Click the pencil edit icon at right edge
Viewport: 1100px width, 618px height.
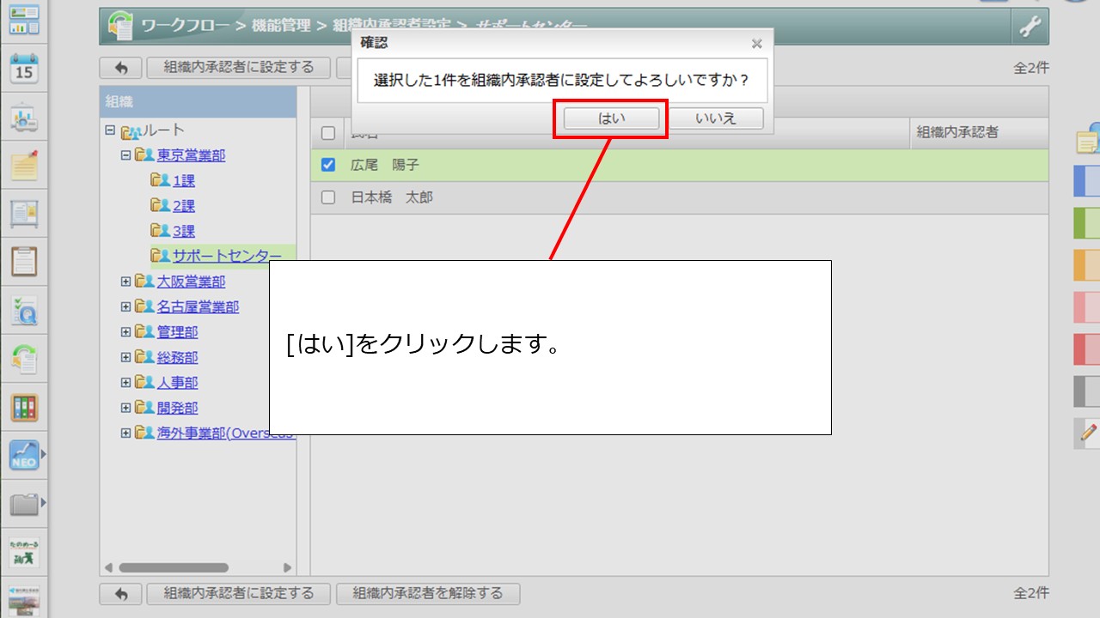pyautogui.click(x=1088, y=432)
